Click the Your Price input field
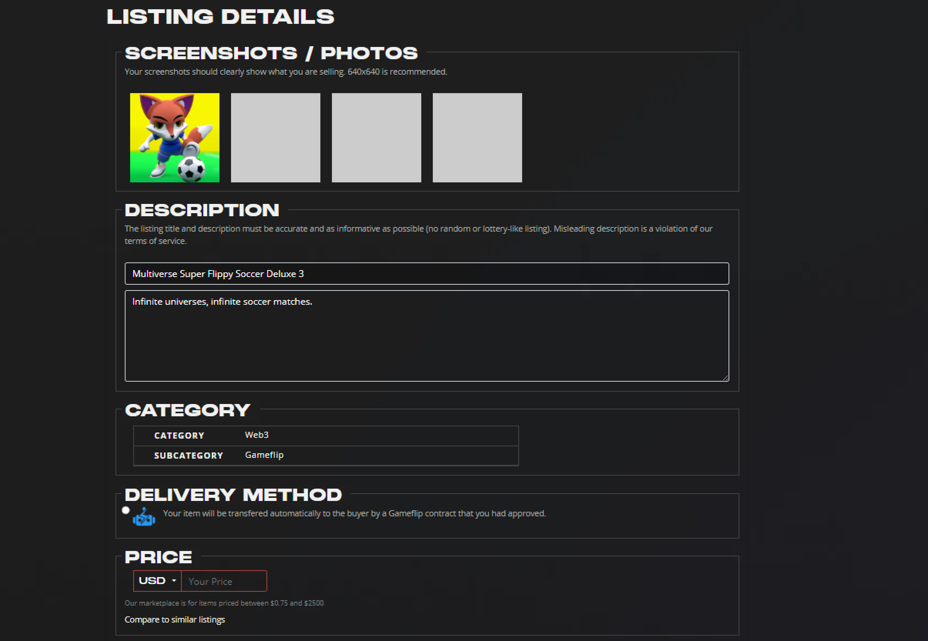 coord(224,581)
